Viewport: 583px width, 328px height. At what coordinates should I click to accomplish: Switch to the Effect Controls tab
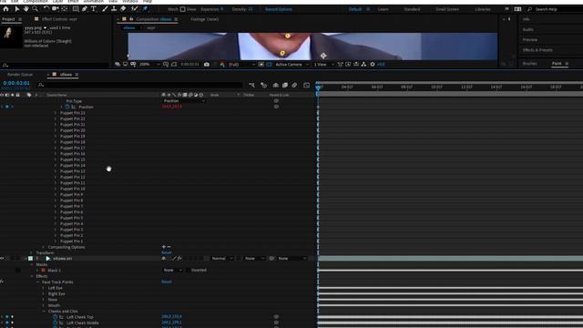pyautogui.click(x=59, y=19)
